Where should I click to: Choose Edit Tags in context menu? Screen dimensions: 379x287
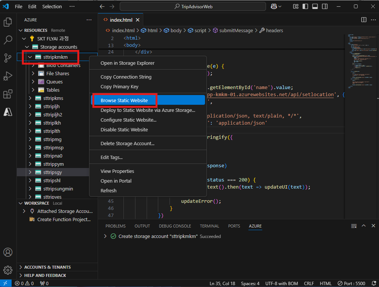pos(148,158)
